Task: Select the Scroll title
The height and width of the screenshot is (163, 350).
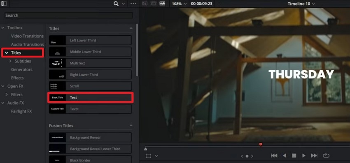Action: [x=90, y=86]
